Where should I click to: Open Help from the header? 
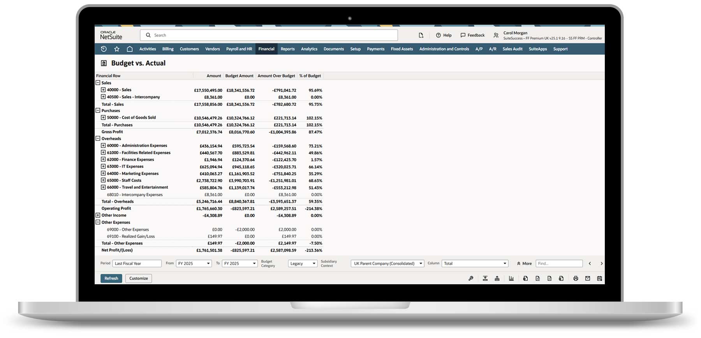click(444, 35)
